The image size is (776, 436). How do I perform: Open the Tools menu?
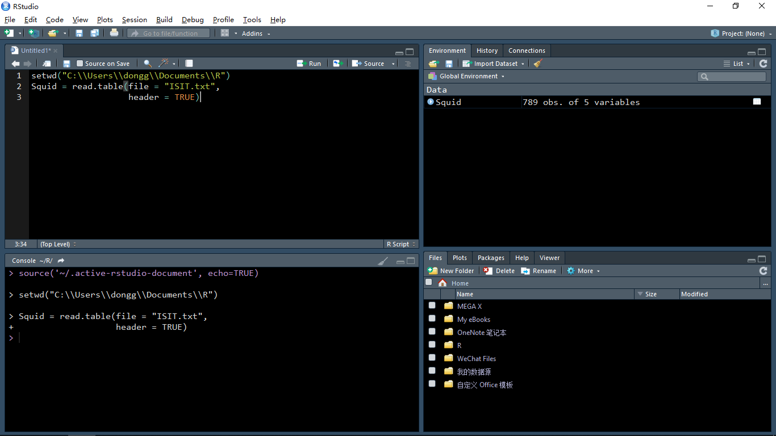click(x=252, y=19)
